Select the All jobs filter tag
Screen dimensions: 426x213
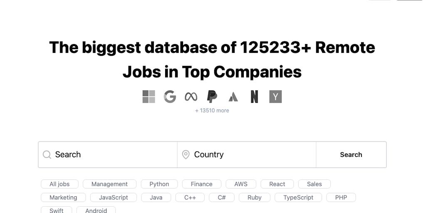click(x=59, y=184)
